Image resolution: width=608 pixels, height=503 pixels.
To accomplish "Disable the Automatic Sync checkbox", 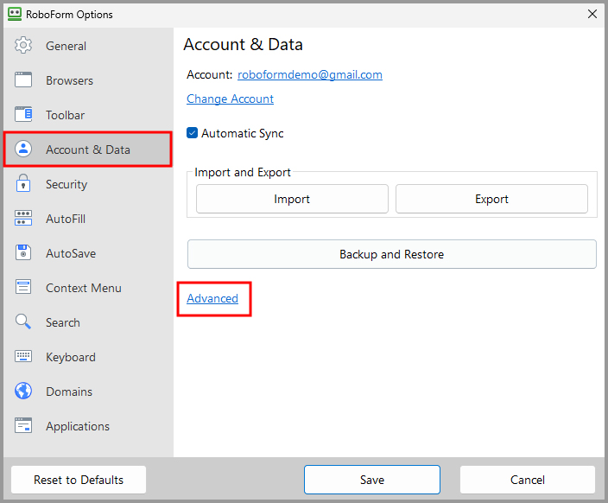I will click(192, 133).
